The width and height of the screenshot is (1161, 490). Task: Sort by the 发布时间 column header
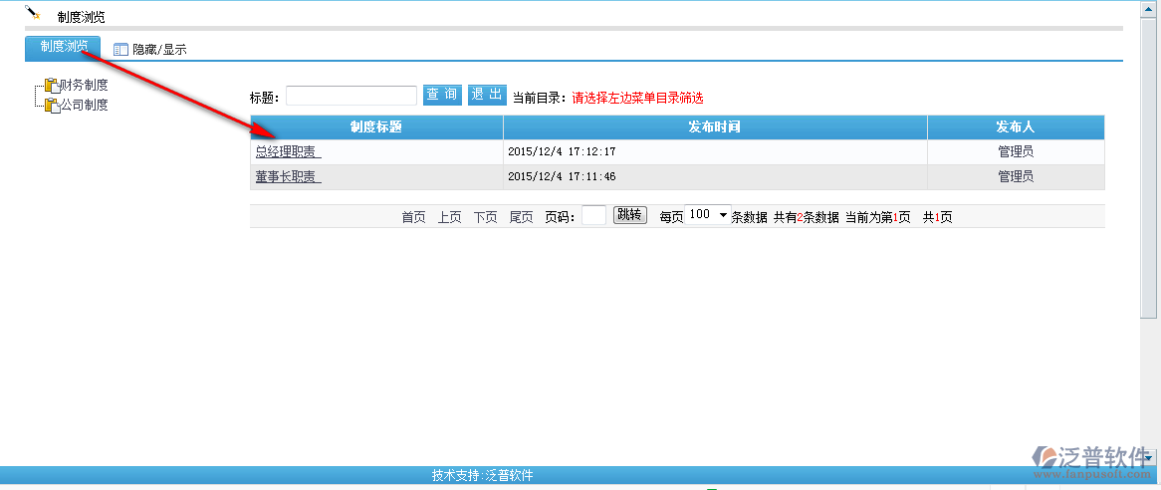tap(714, 127)
